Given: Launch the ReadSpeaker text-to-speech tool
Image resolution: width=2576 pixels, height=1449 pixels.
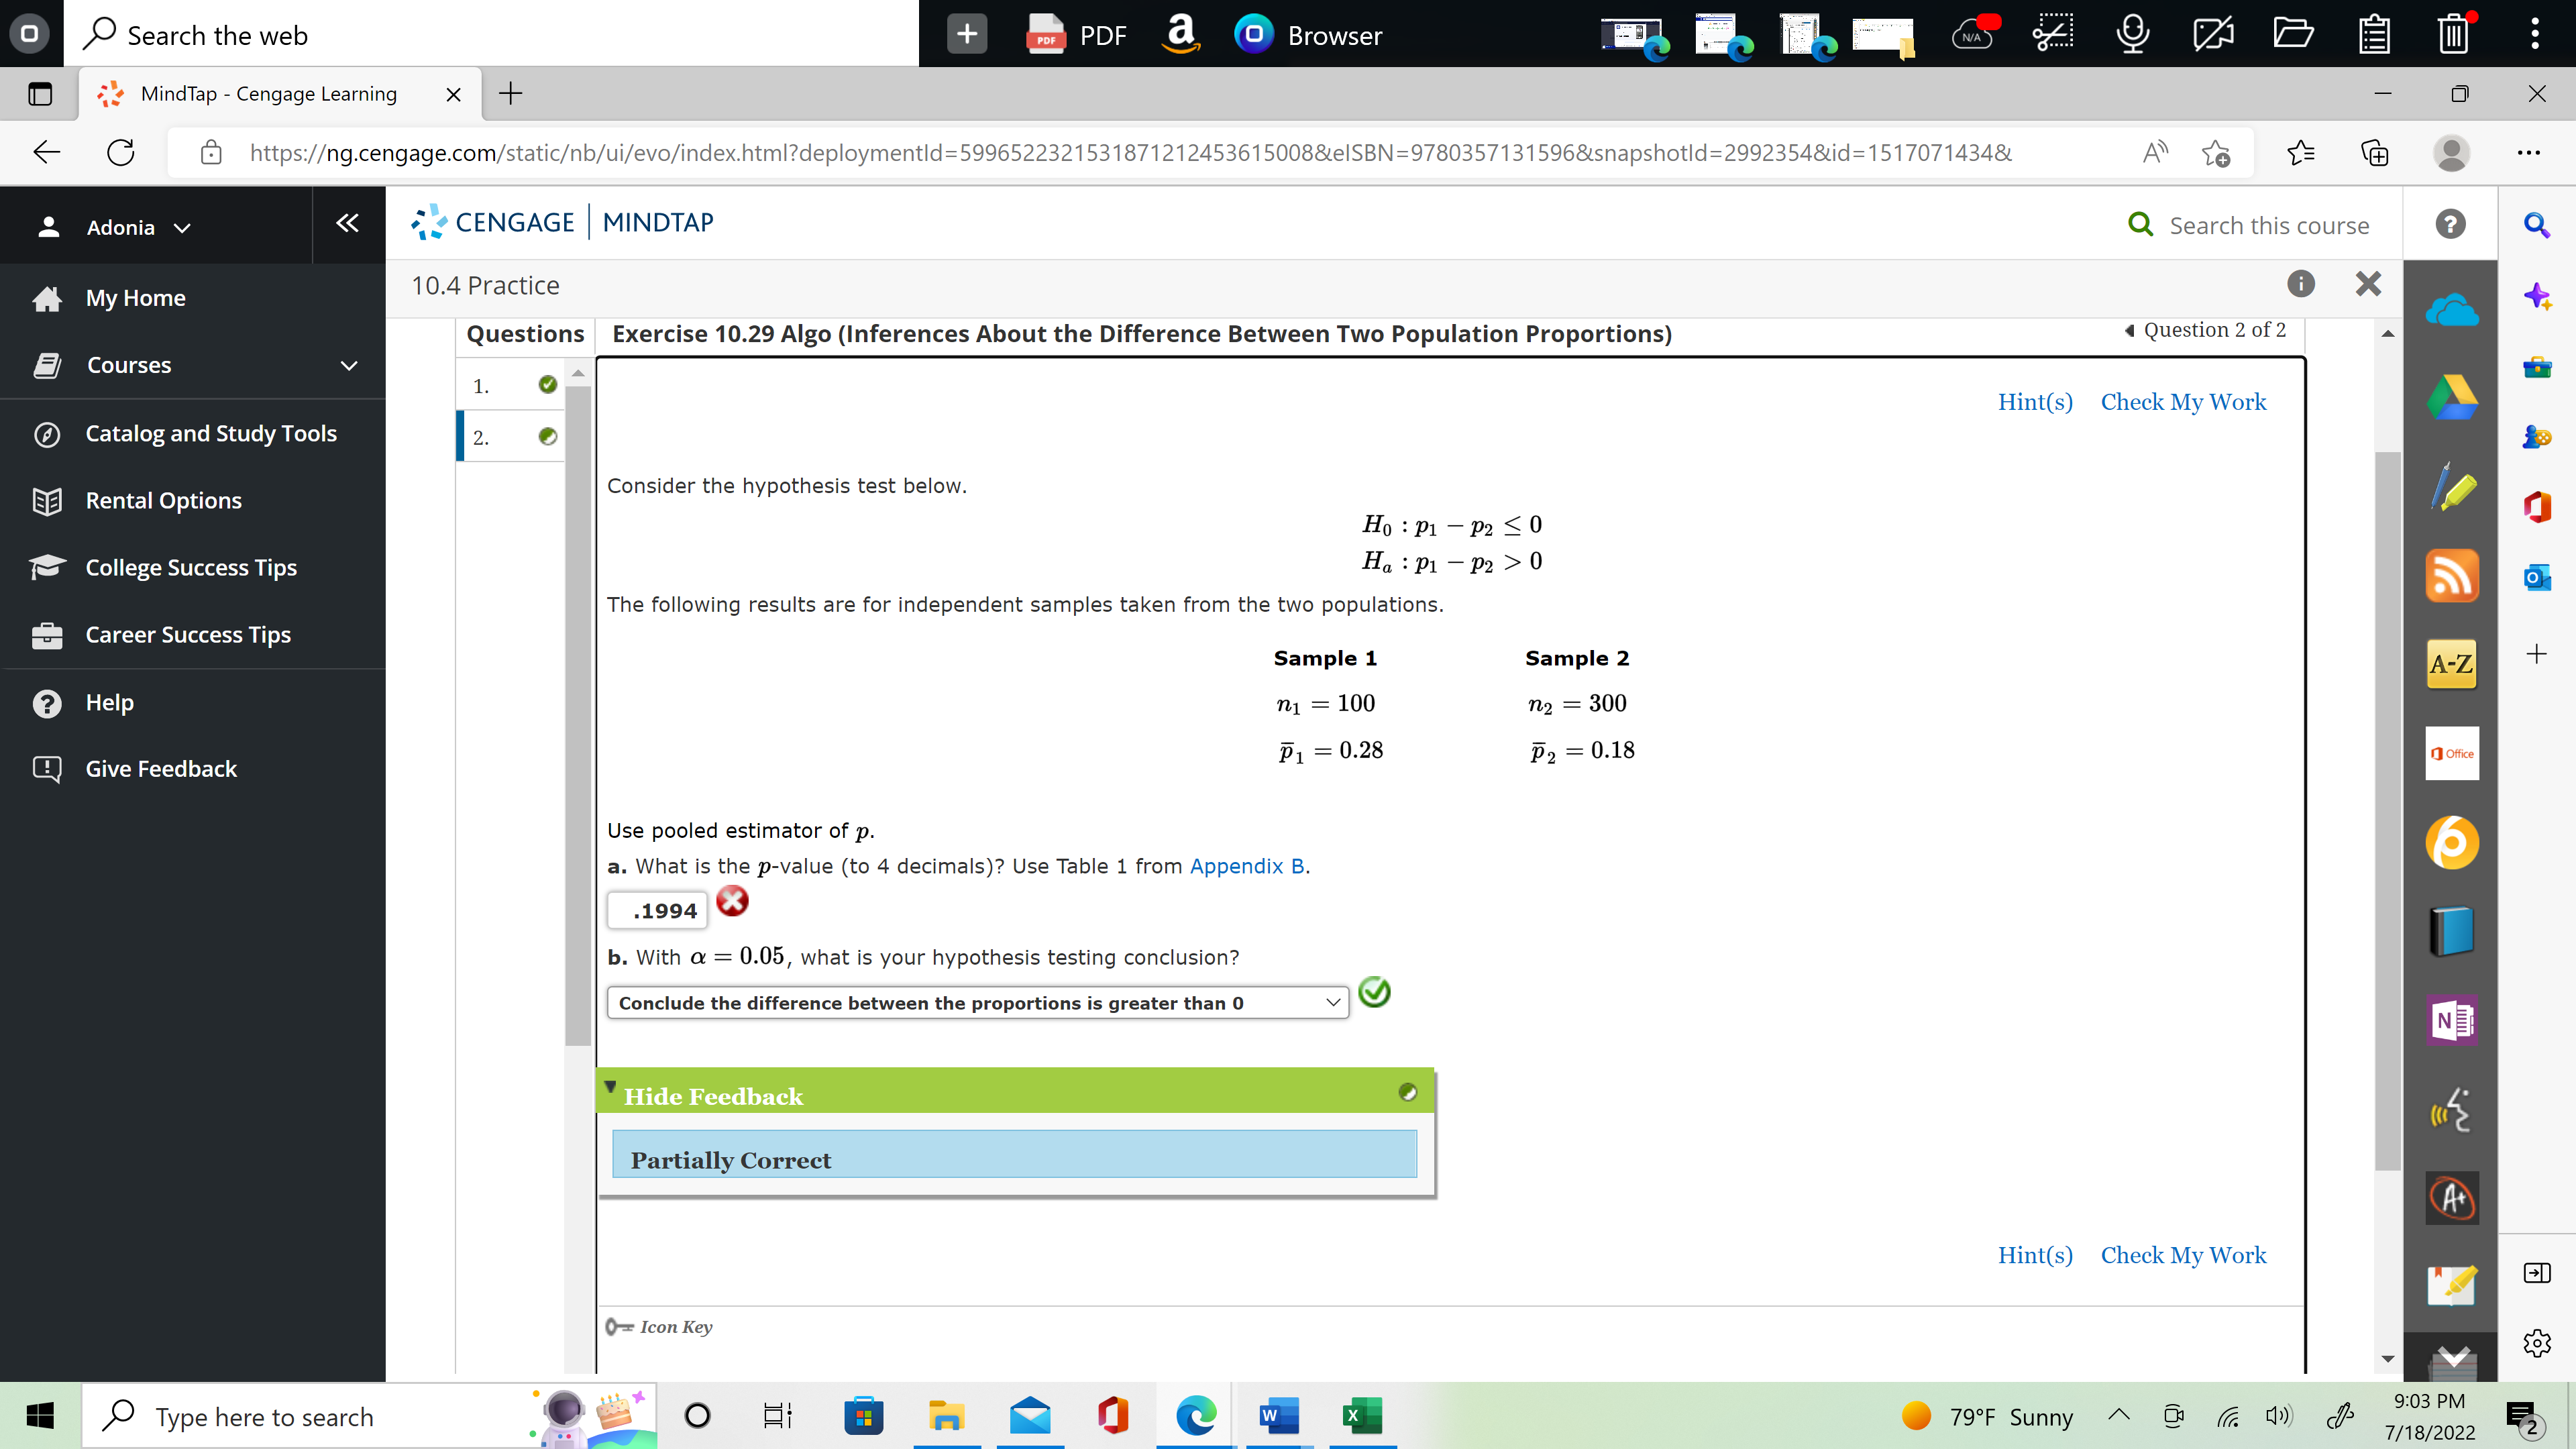Looking at the screenshot, I should click(2451, 1110).
